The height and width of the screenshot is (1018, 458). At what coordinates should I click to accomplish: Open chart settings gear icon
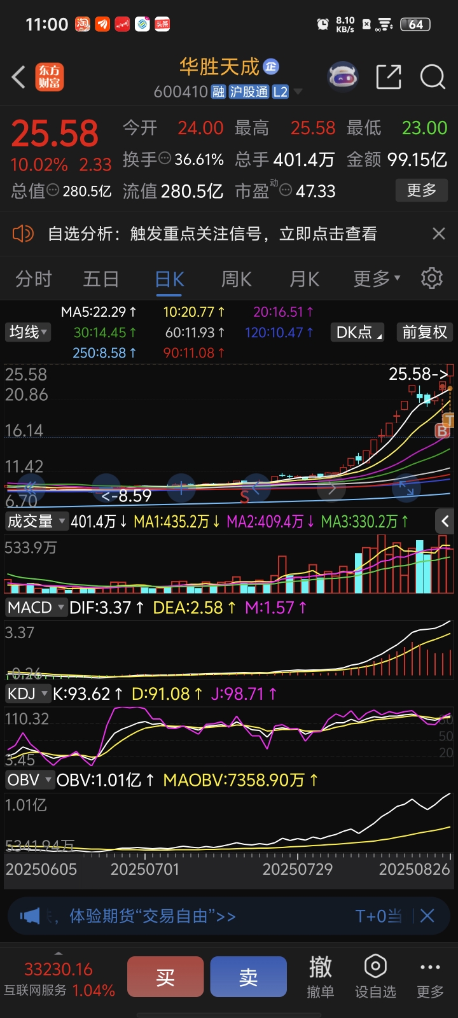coord(432,278)
